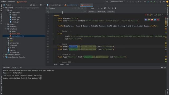This screenshot has width=169, height=95.
Task: Add a new terminal session with plus
Action: pyautogui.click(x=21, y=67)
